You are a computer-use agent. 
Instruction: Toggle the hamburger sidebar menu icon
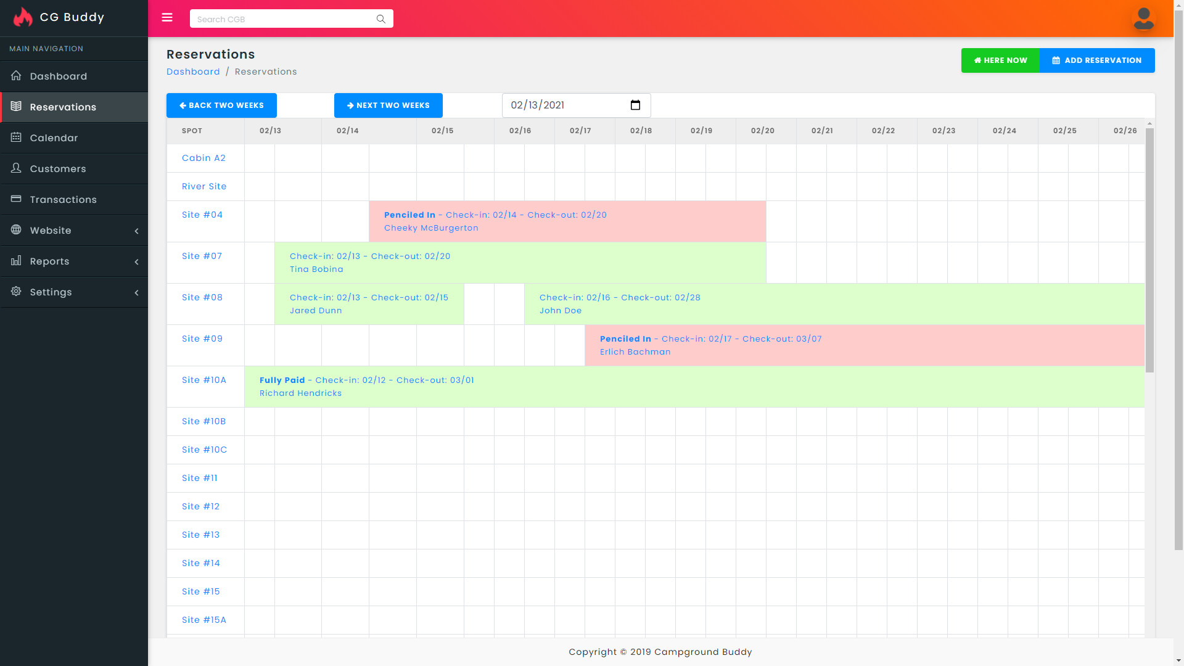[167, 18]
